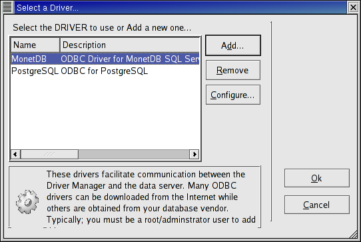Click the Cancel button
Viewport: 361px width, 242px height.
coord(317,205)
